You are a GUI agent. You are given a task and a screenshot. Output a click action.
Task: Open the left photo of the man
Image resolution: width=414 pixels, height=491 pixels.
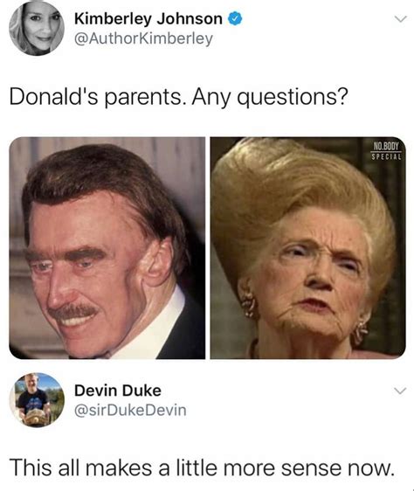(107, 248)
